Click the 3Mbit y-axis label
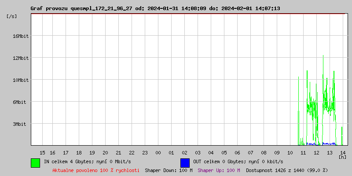The width and height of the screenshot is (352, 176). pos(19,124)
